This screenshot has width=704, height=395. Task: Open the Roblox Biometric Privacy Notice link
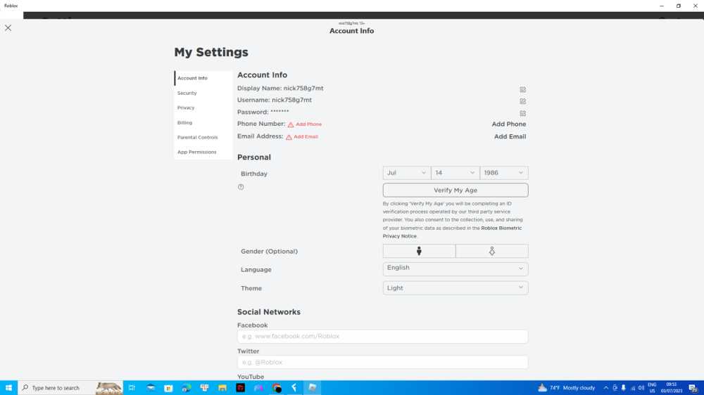point(452,232)
